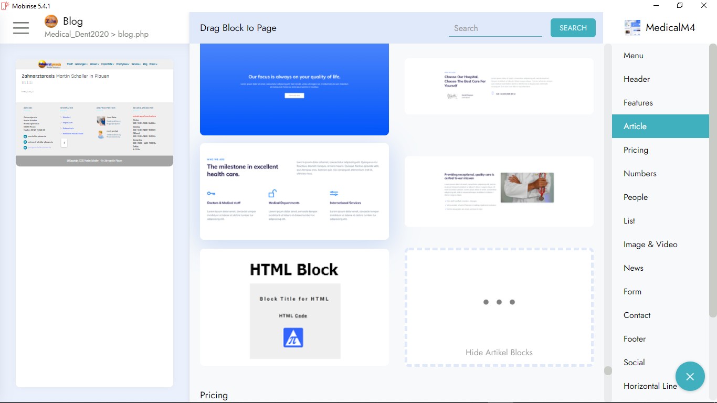717x403 pixels.
Task: Select the Features block category
Action: 660,103
